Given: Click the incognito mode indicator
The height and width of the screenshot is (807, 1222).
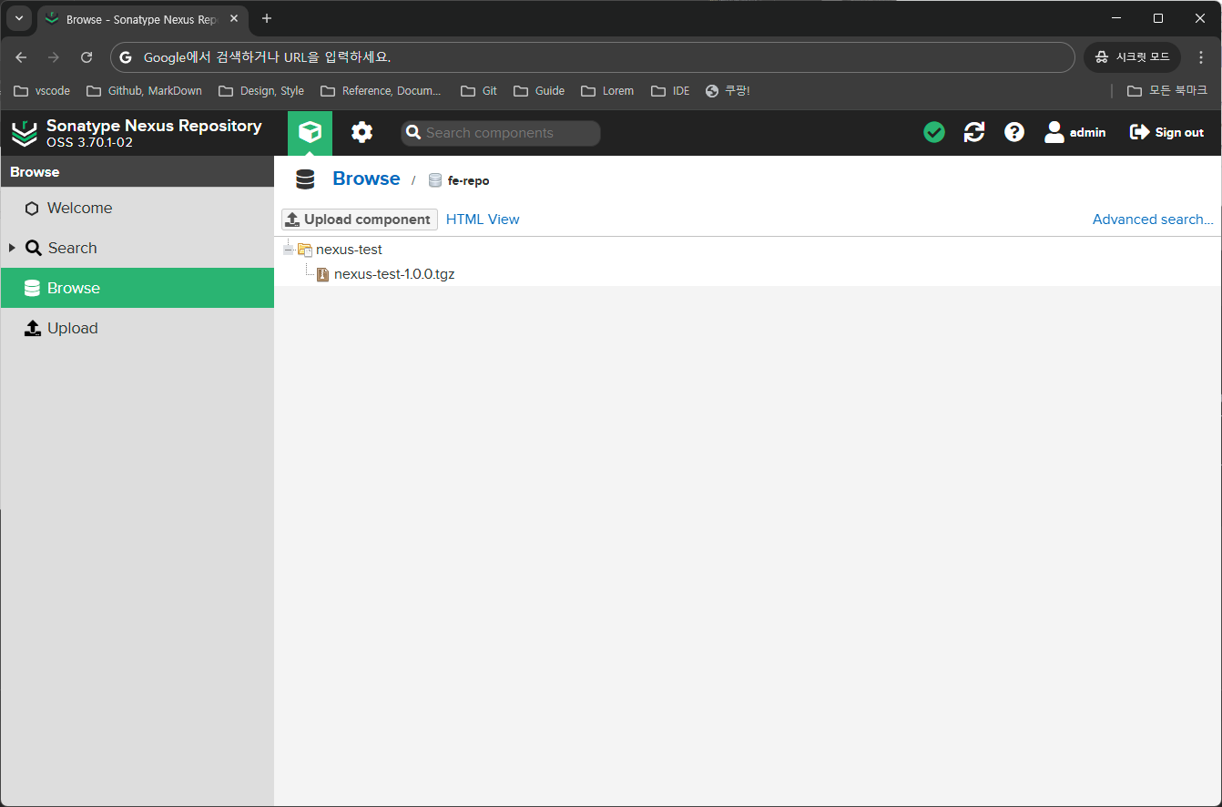Looking at the screenshot, I should click(x=1132, y=57).
